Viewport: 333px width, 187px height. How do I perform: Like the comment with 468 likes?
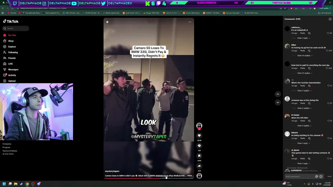327,68
